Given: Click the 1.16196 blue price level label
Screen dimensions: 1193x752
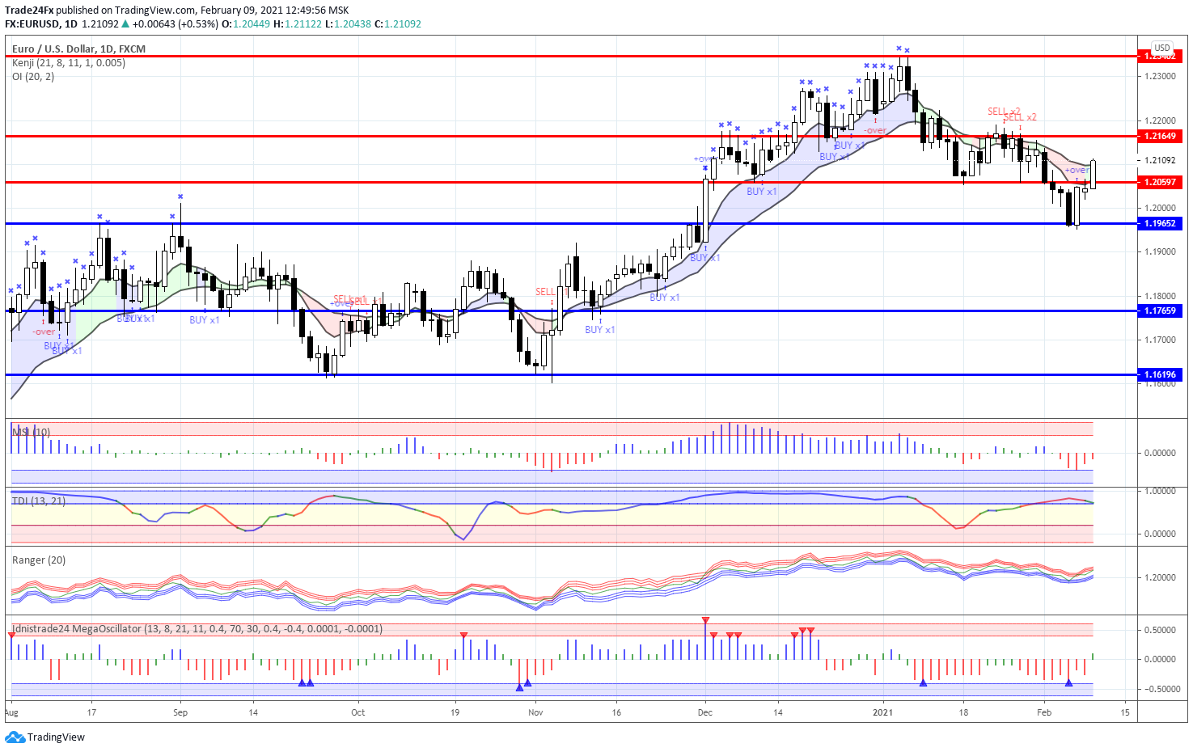Looking at the screenshot, I should (x=1160, y=374).
